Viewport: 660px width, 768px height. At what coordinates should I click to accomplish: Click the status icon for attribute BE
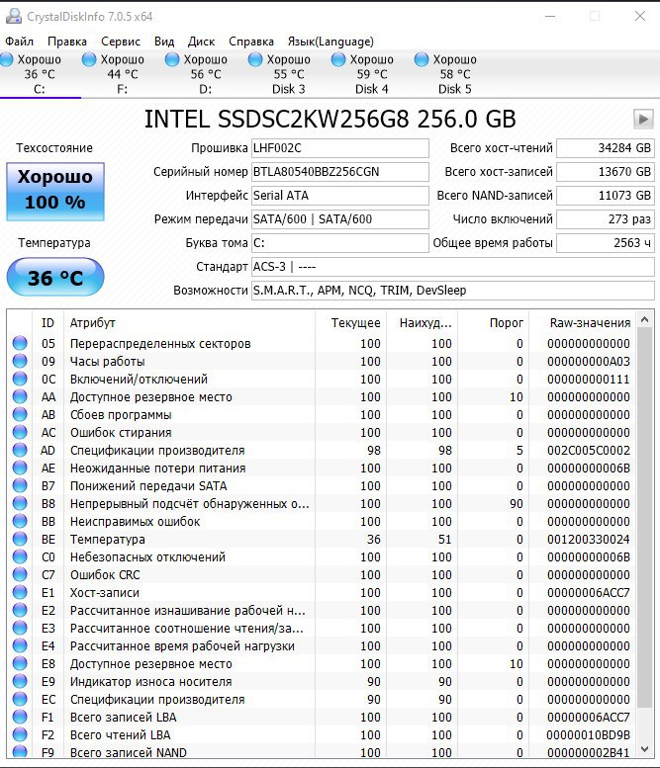pyautogui.click(x=20, y=540)
